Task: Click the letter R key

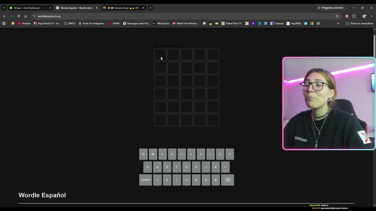Action: [x=172, y=154]
